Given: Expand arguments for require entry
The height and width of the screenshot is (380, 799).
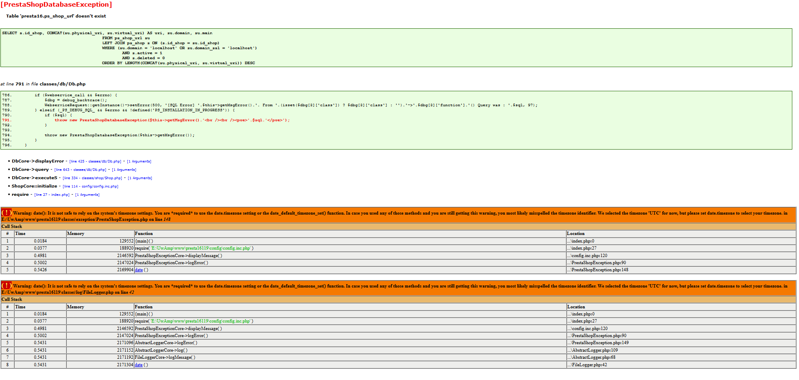Looking at the screenshot, I should tap(87, 195).
